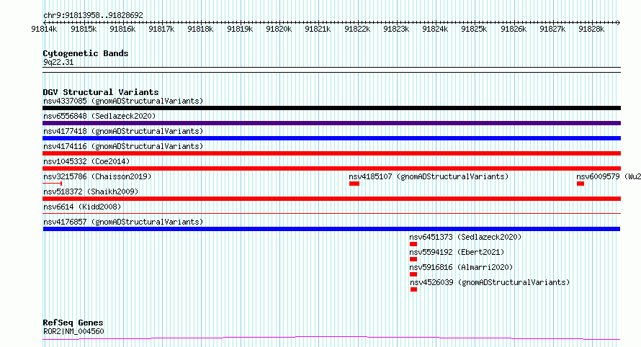This screenshot has width=641, height=347.
Task: Click the Cytogenetic Bands track title
Action: click(86, 53)
